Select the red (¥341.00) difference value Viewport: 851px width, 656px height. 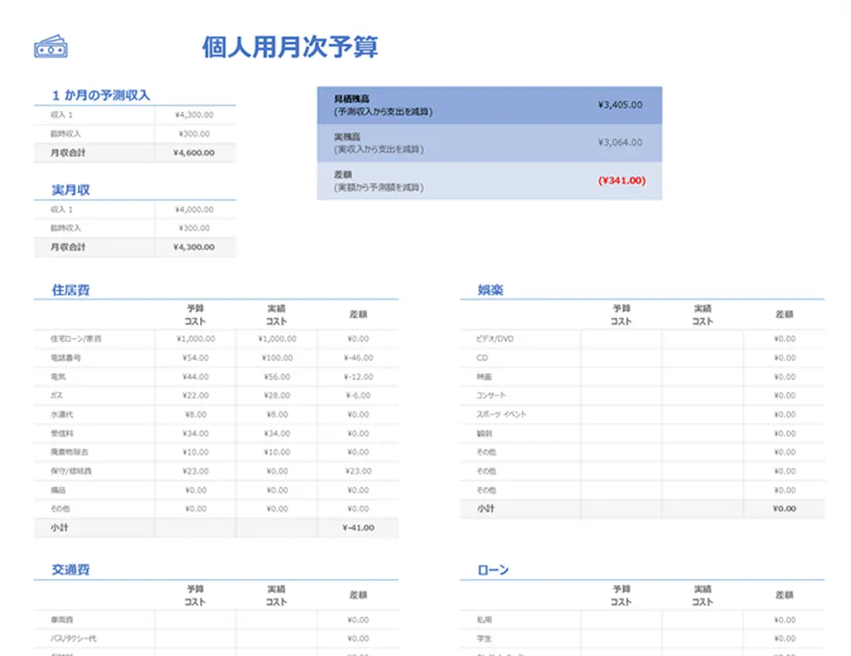[x=622, y=180]
